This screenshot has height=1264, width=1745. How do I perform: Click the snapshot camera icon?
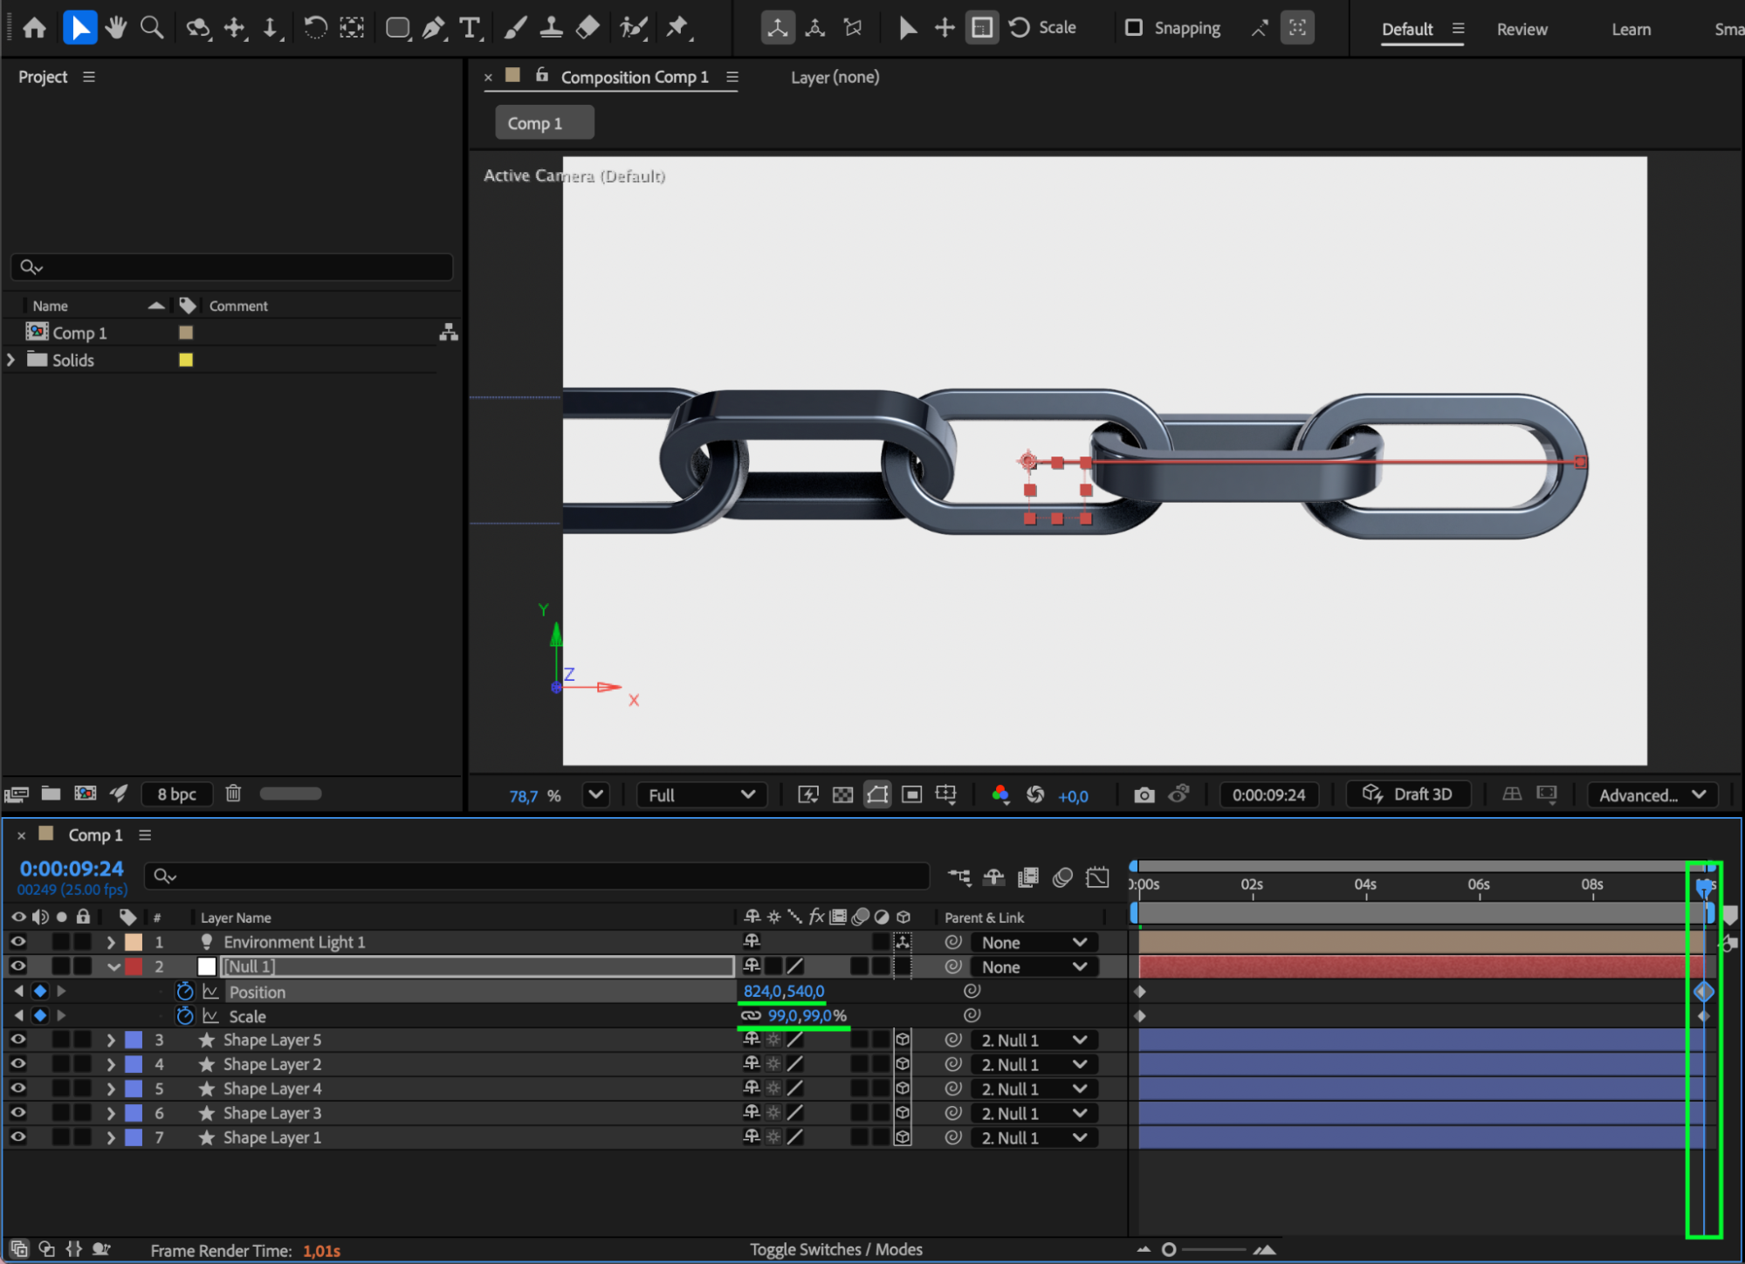point(1144,795)
